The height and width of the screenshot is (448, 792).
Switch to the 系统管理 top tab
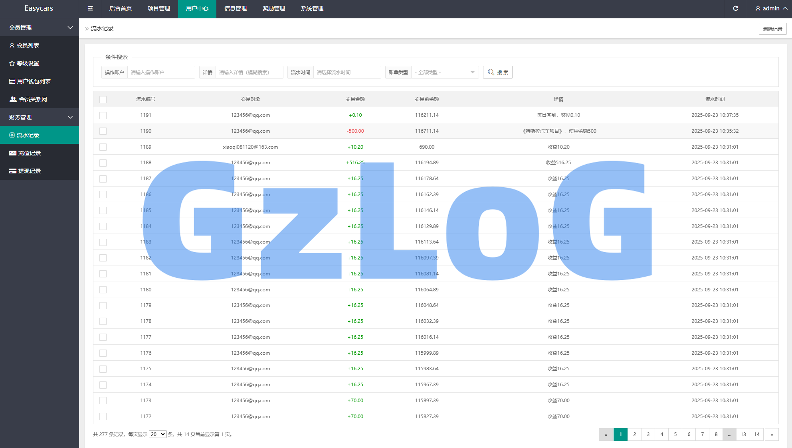[x=312, y=8]
